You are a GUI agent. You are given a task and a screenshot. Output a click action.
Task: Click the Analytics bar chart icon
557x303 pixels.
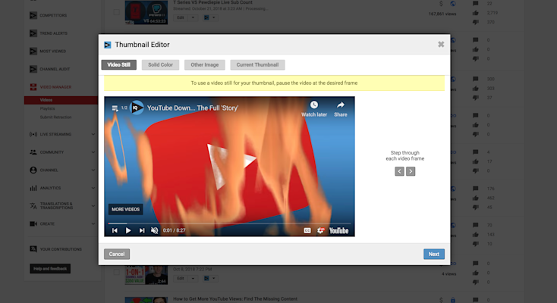(33, 188)
